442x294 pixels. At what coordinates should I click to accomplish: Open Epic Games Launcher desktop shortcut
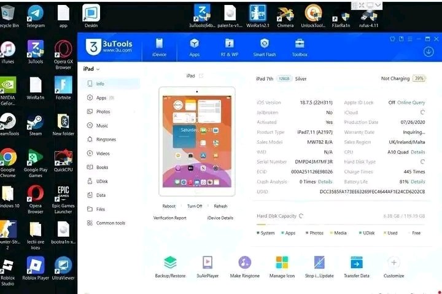click(63, 199)
